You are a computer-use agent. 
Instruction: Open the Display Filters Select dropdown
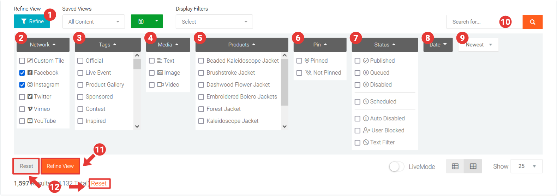tap(214, 22)
